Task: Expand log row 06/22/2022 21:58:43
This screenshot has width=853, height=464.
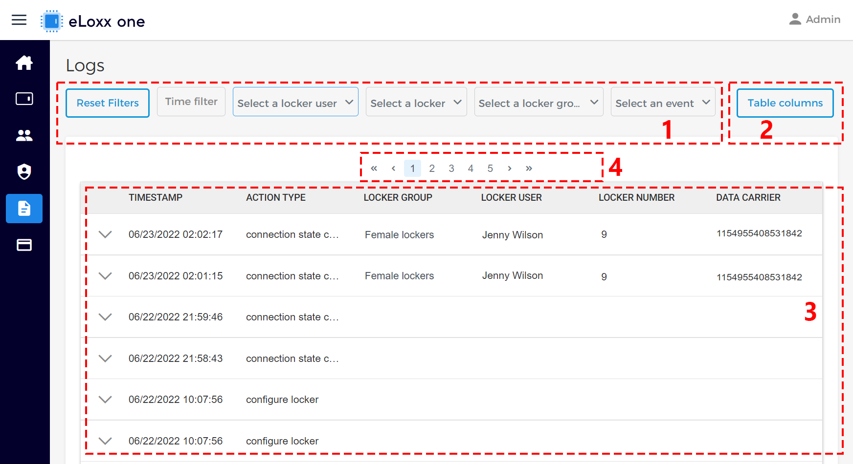Action: click(105, 359)
